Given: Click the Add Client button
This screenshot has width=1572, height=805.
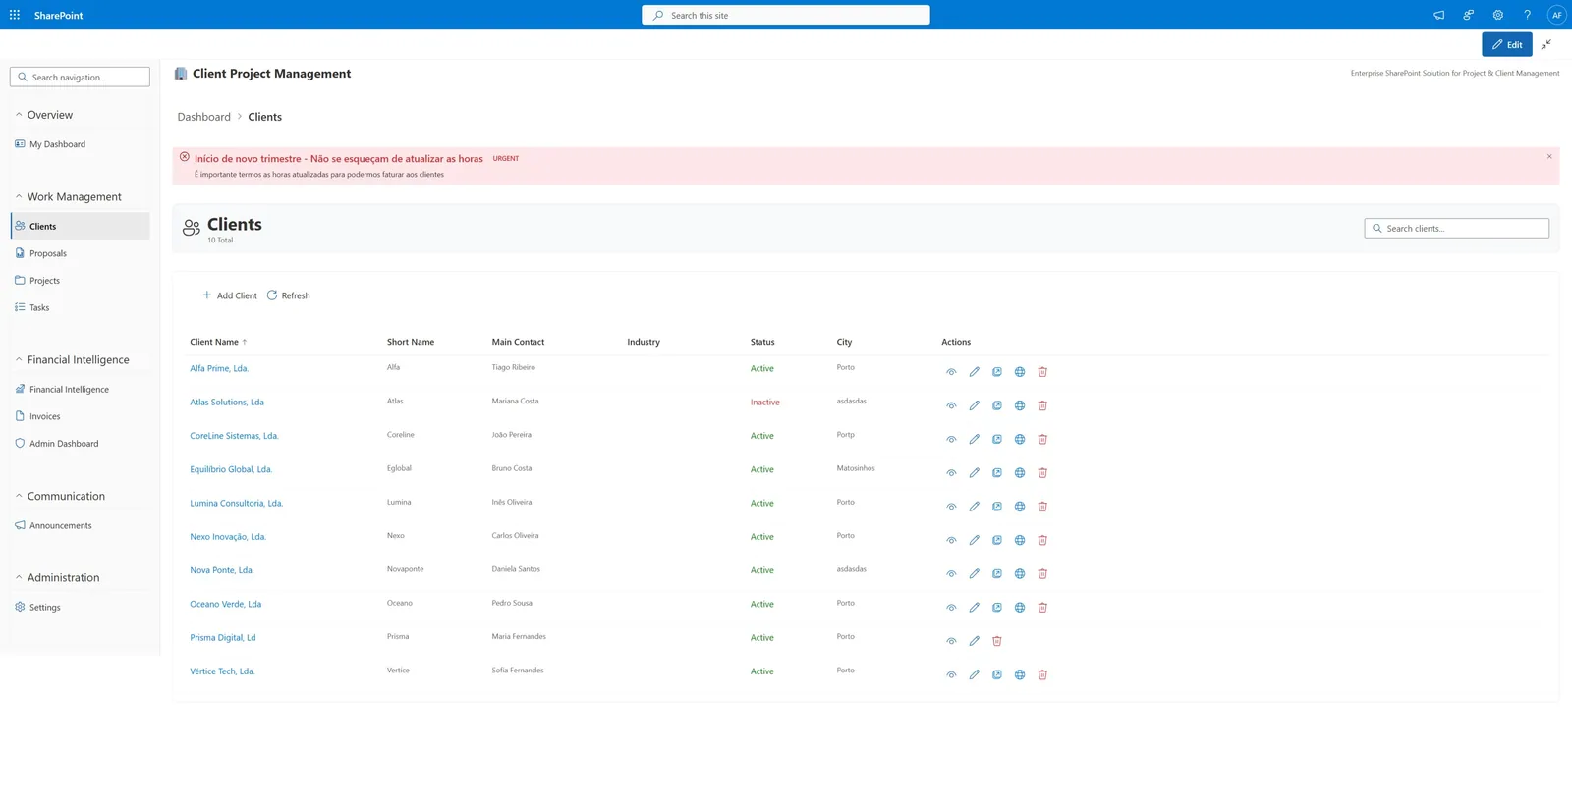Looking at the screenshot, I should click(x=230, y=295).
